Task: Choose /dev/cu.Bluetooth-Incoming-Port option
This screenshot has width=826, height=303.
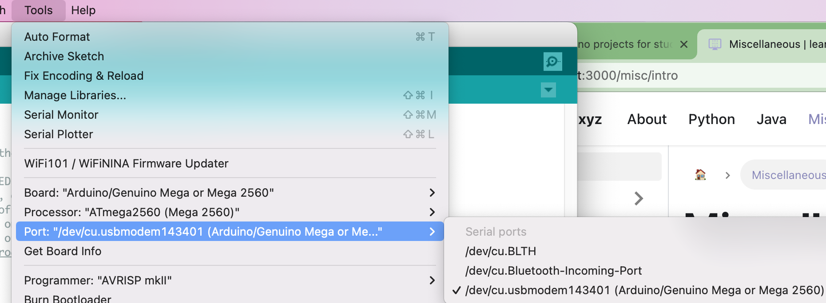Action: tap(553, 271)
